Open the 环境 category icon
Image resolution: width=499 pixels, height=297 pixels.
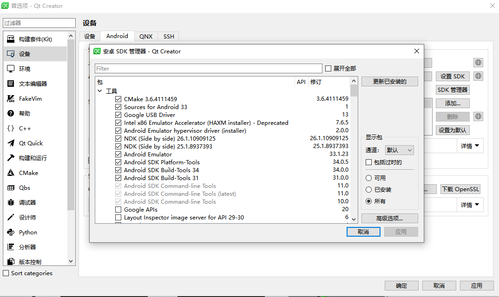click(11, 69)
